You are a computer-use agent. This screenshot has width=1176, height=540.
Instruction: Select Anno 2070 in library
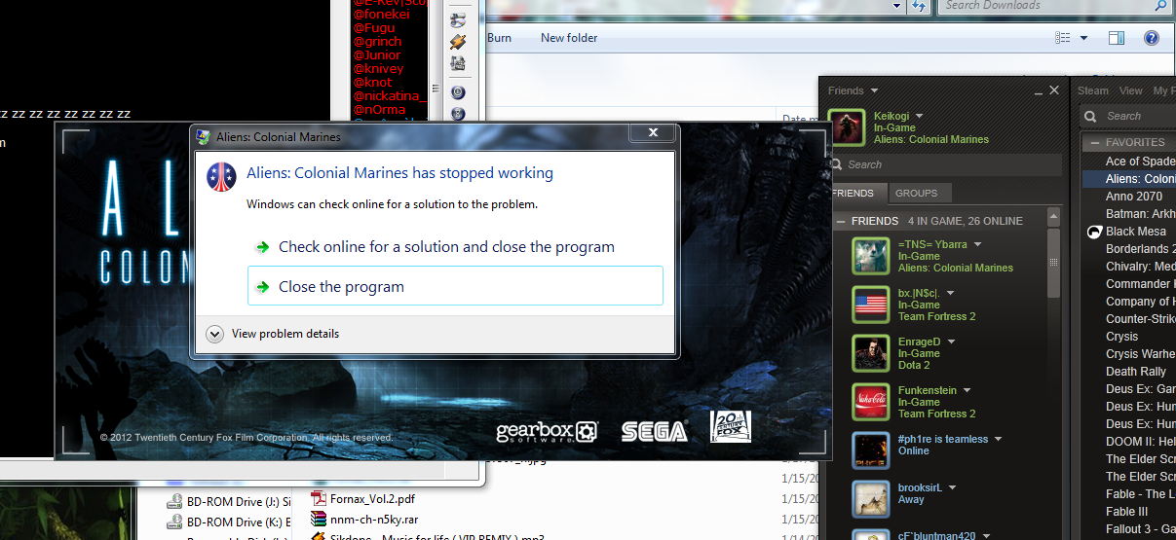[1134, 196]
